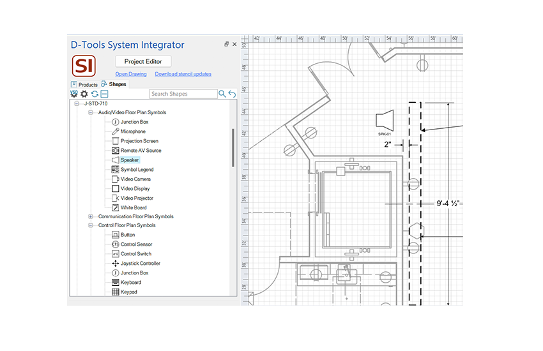Screen dimensions: 543x351
Task: Select the Control Sensor shape icon
Action: coord(116,244)
